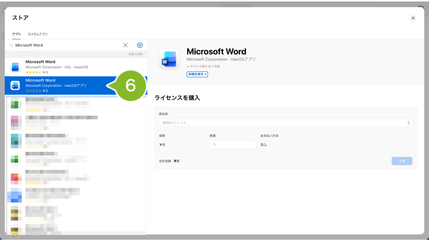429x241 pixels.
Task: Focus the Microsoft Word search field
Action: (67, 45)
